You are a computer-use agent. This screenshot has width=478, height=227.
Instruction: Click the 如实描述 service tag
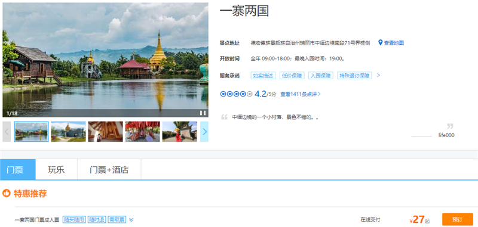[x=263, y=76]
